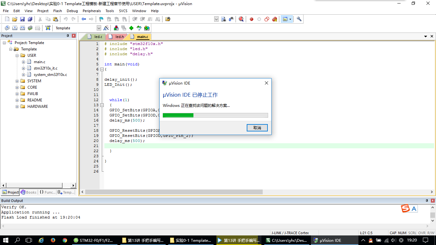The width and height of the screenshot is (436, 245).
Task: Indent selected lines icon
Action: click(135, 19)
